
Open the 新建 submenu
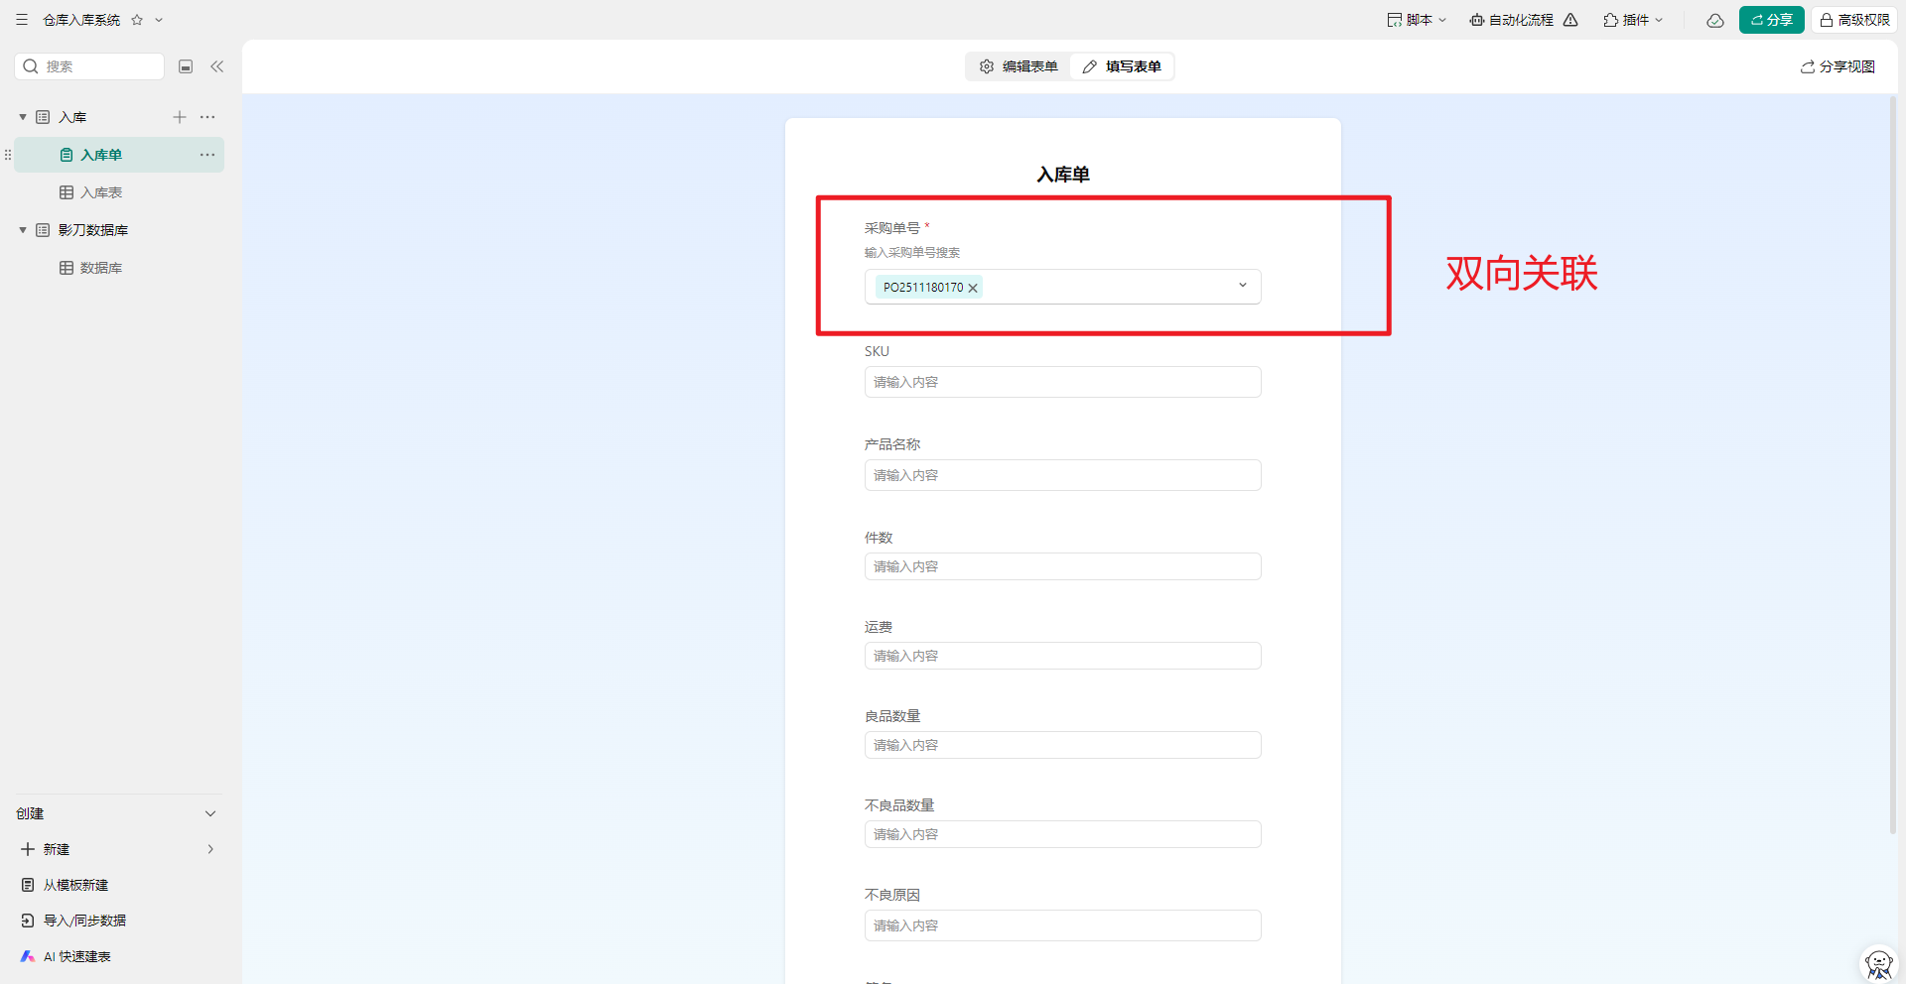tap(117, 849)
